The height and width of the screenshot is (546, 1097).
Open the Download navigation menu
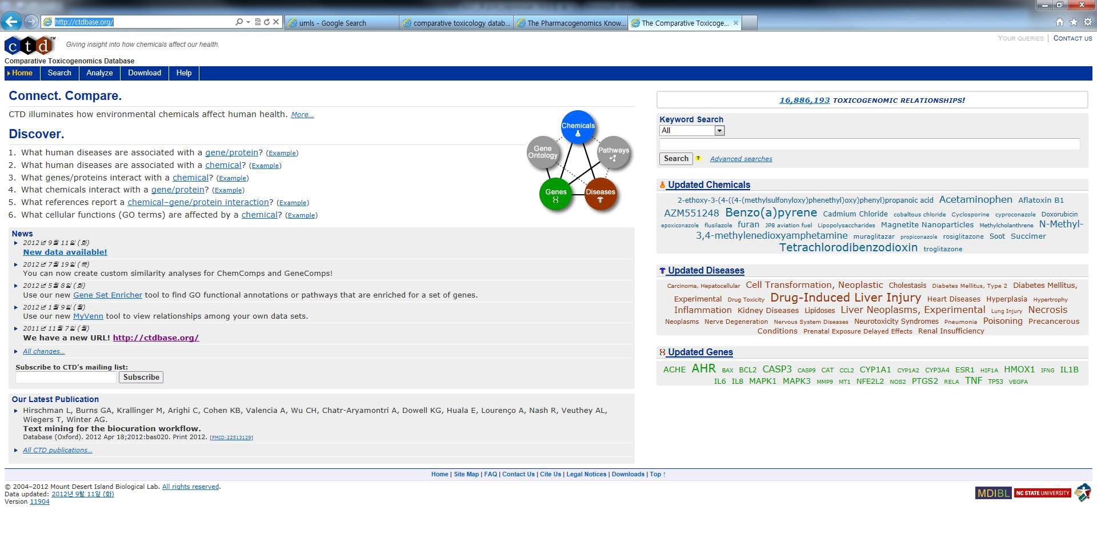145,73
